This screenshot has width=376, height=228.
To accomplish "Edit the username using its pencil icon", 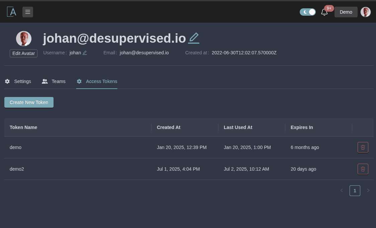I will pyautogui.click(x=85, y=53).
